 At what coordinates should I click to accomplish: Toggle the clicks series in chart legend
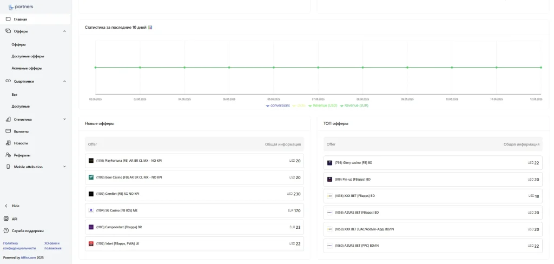click(299, 105)
